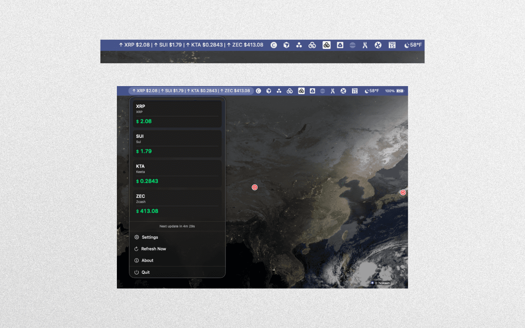Click the red map marker over China
The height and width of the screenshot is (328, 525).
click(255, 187)
